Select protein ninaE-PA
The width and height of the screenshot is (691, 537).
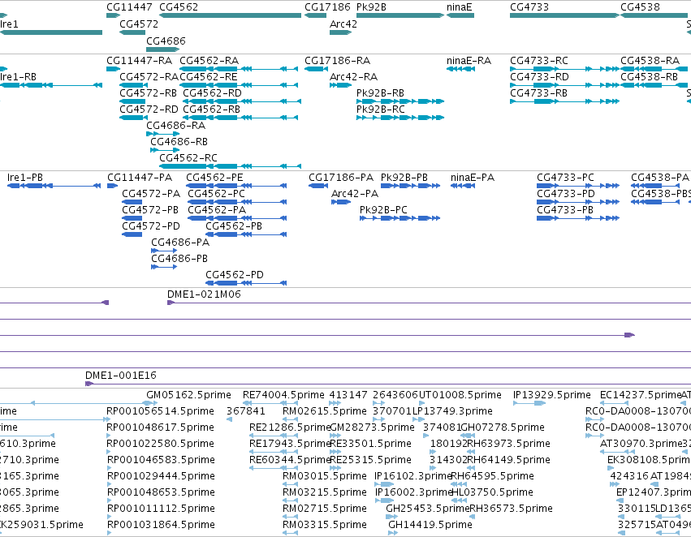(473, 178)
